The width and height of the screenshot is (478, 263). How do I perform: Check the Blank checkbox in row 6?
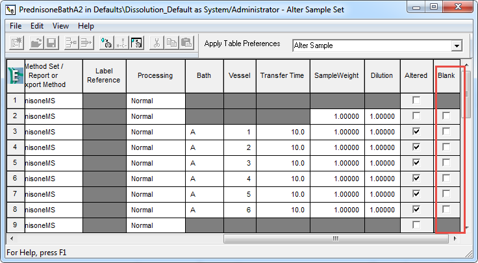point(446,178)
